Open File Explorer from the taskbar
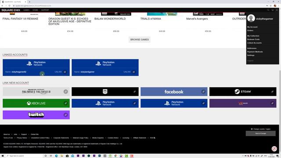 coord(62,156)
